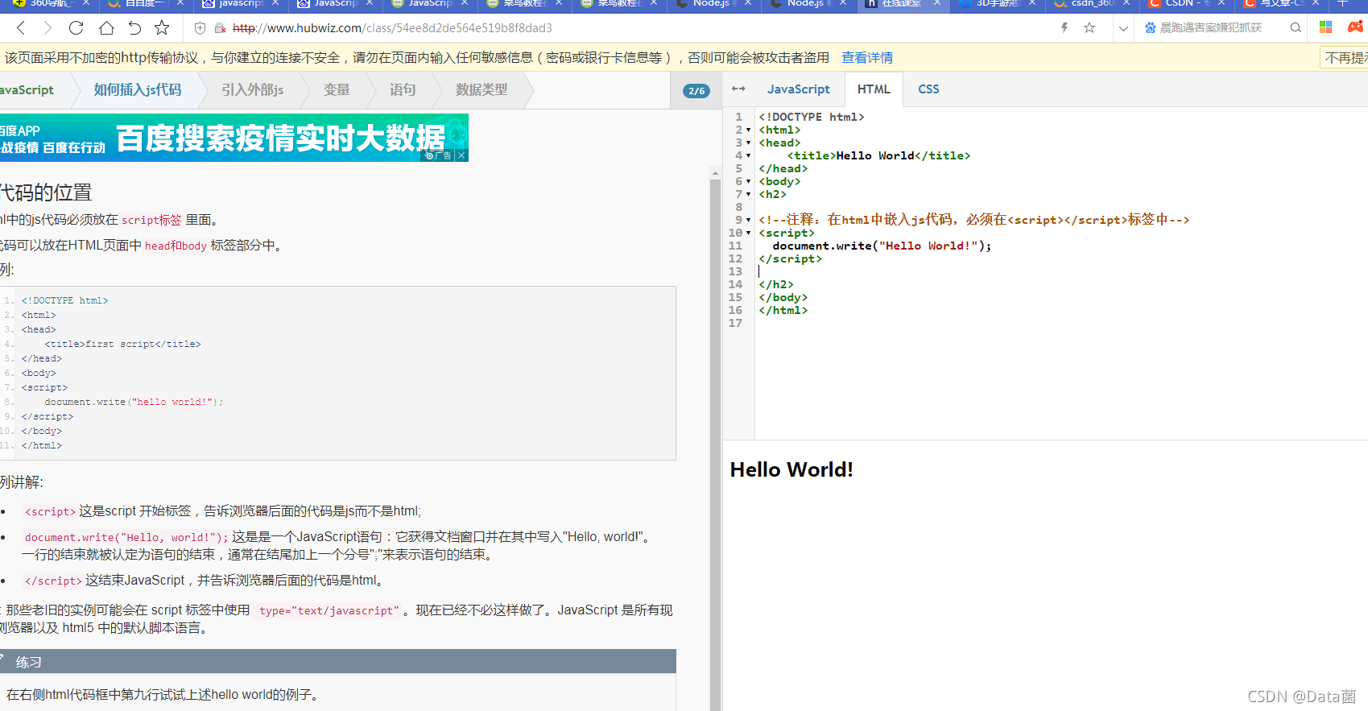Viewport: 1368px width, 711px height.
Task: Open a new tab with the plus icon
Action: click(1342, 3)
